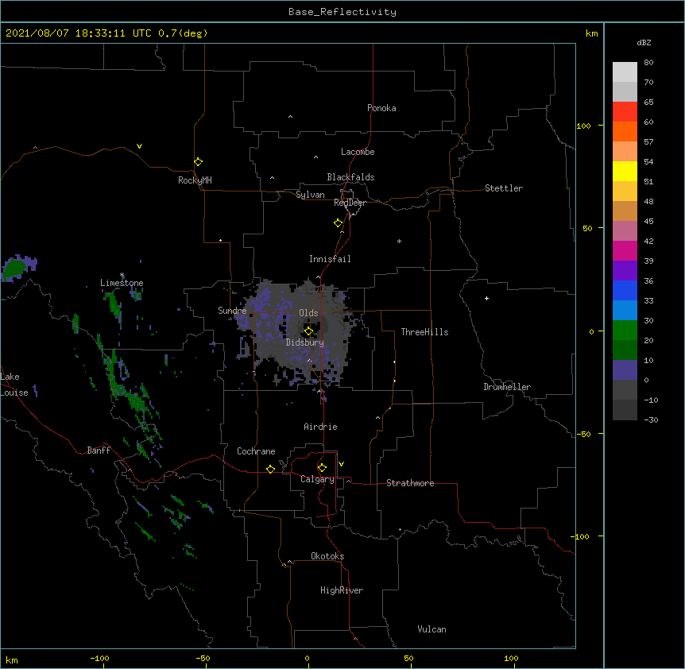Screen dimensions: 685x669
Task: Click the Vulcan label
Action: [x=432, y=629]
